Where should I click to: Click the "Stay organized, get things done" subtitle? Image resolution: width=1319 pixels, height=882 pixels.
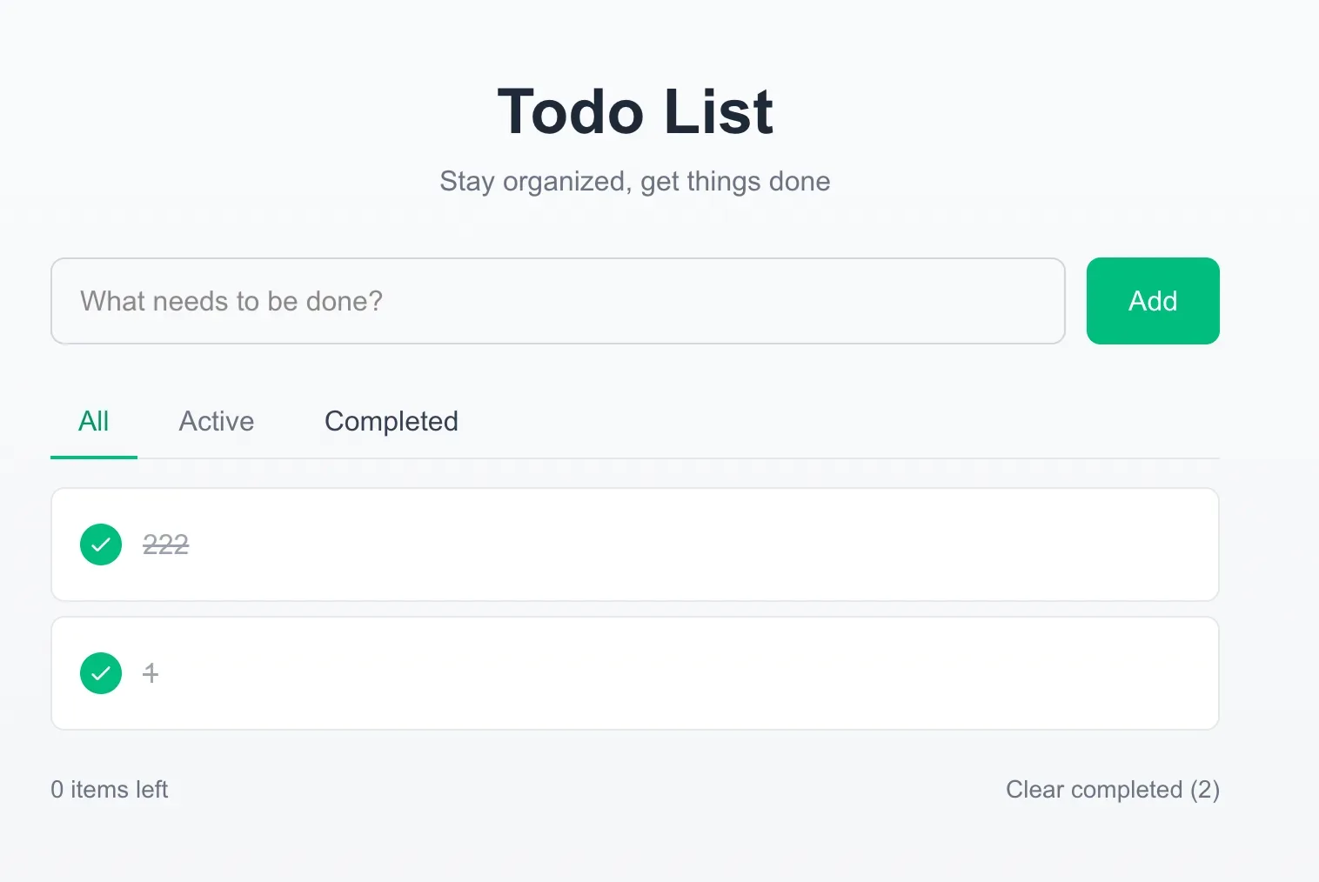click(x=634, y=181)
